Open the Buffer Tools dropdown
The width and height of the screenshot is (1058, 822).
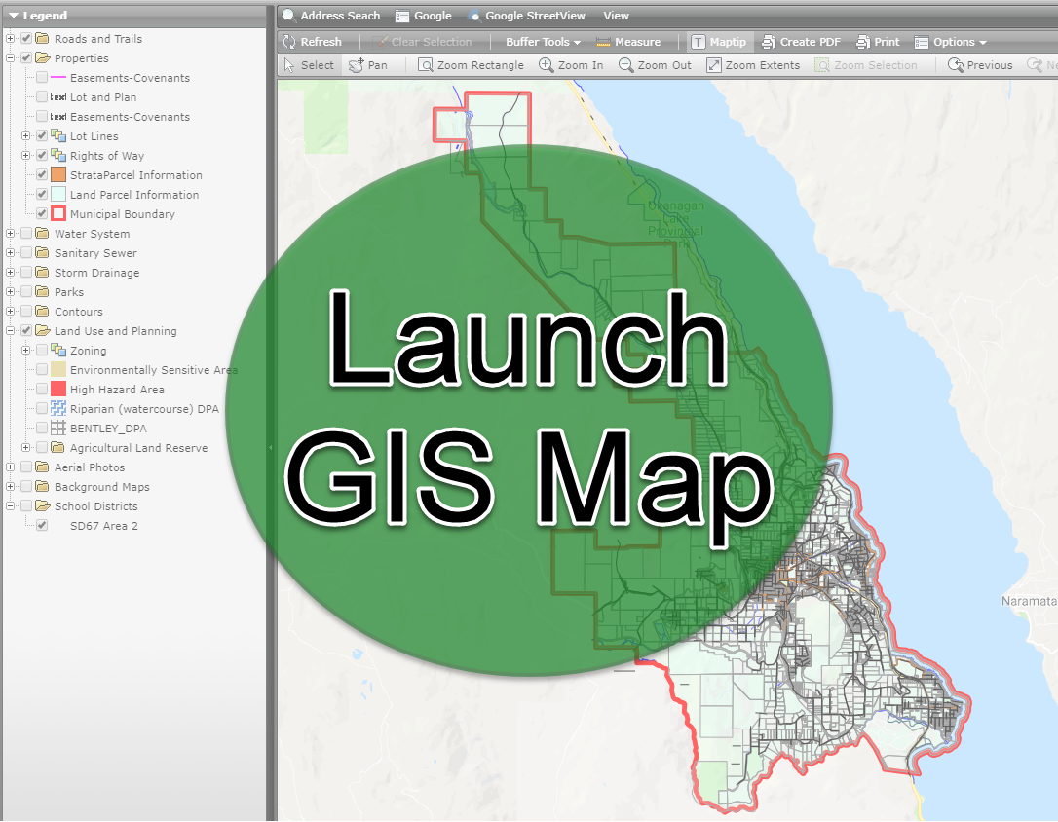coord(543,42)
